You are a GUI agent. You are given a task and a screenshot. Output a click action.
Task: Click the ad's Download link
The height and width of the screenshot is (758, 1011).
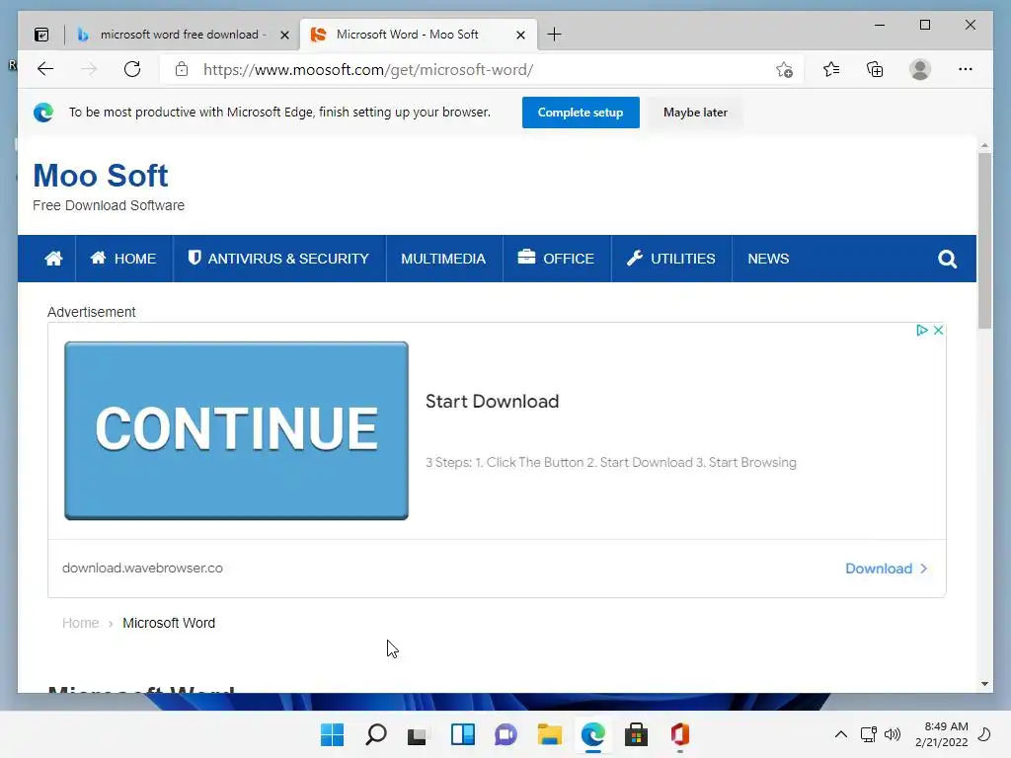point(886,568)
